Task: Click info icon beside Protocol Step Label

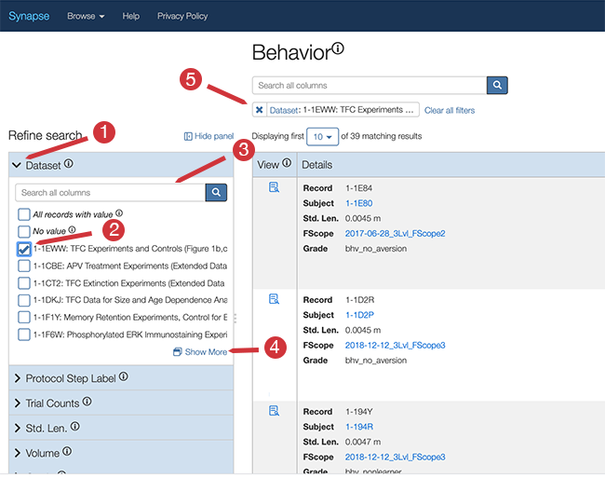Action: coord(124,376)
